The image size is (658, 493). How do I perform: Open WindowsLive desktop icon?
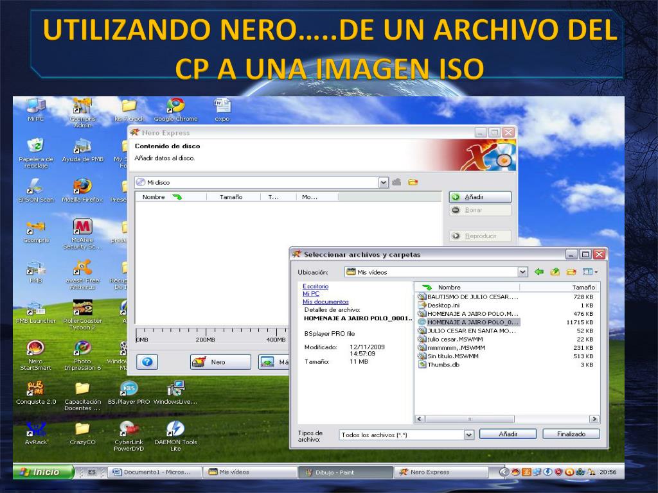point(175,393)
